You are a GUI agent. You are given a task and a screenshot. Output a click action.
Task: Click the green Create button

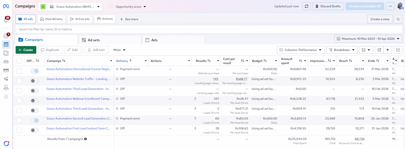click(26, 50)
